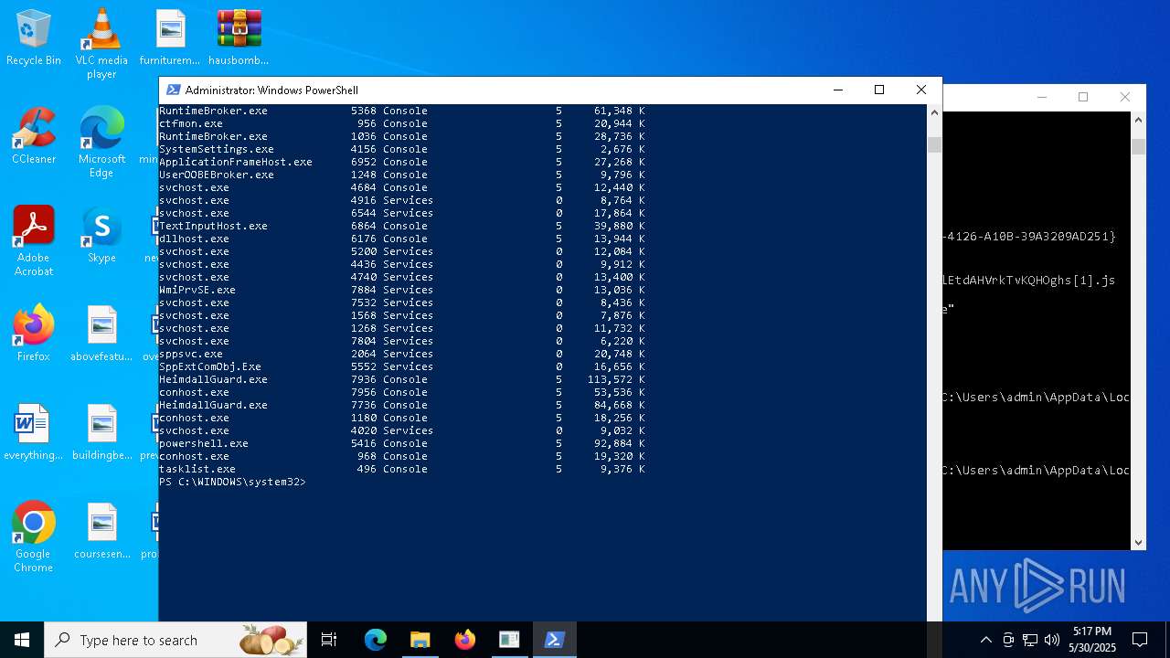The image size is (1170, 658).
Task: Launch Firefox desktop shortcut
Action: point(34,333)
